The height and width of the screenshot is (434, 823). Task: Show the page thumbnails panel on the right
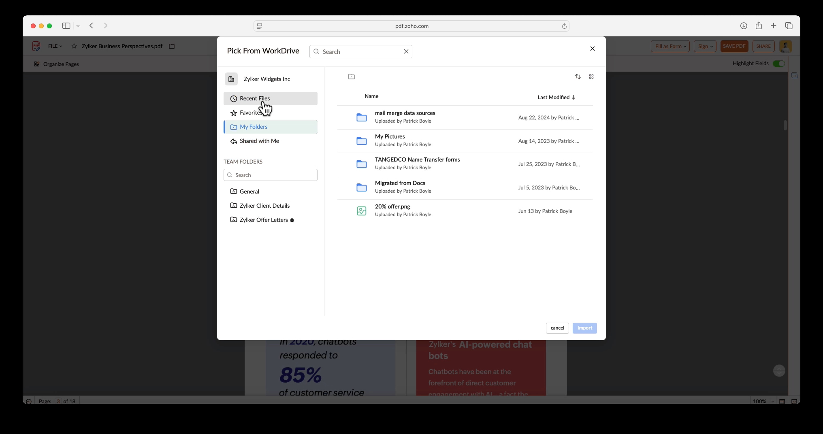pos(794,75)
